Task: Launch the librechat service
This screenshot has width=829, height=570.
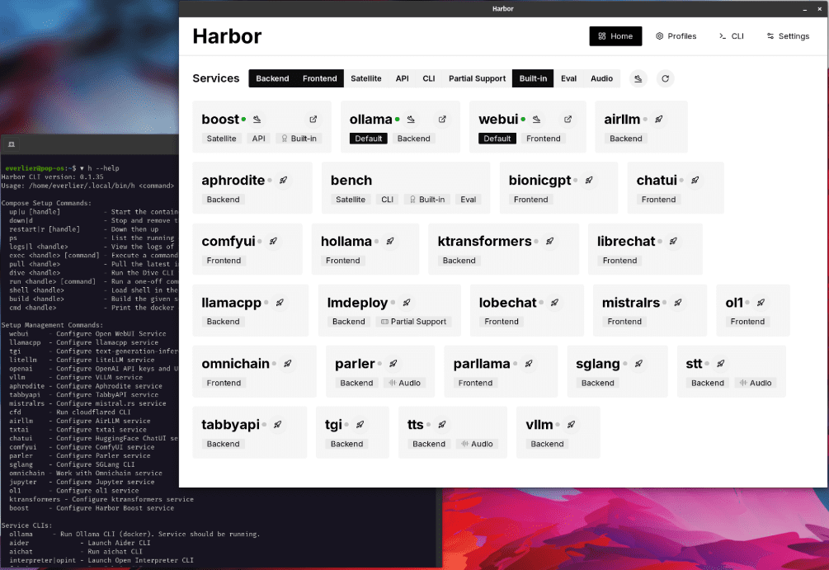Action: coord(674,241)
